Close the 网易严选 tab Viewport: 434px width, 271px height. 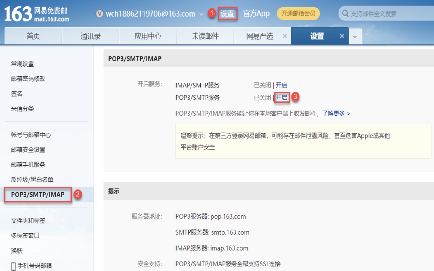[x=285, y=36]
